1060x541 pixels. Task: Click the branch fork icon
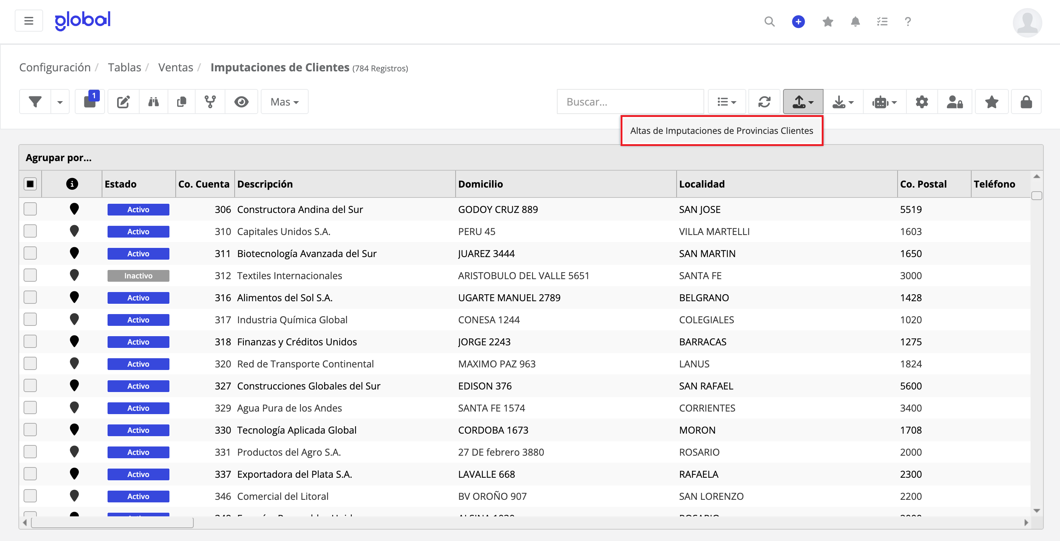[x=210, y=102]
